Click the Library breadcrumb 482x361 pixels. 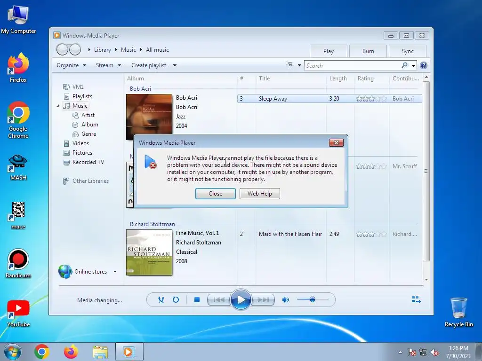point(102,50)
